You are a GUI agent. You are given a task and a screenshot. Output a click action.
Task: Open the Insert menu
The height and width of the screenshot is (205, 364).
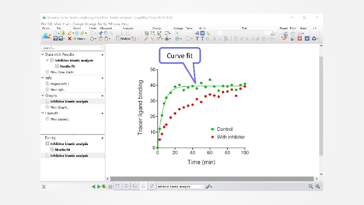click(x=67, y=24)
